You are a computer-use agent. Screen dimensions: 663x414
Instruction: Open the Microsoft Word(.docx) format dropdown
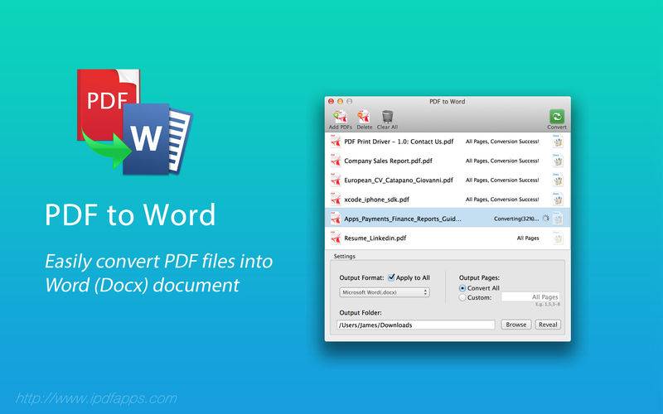[385, 292]
